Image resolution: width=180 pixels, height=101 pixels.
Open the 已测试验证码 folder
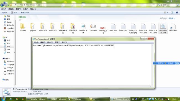pyautogui.click(x=73, y=28)
